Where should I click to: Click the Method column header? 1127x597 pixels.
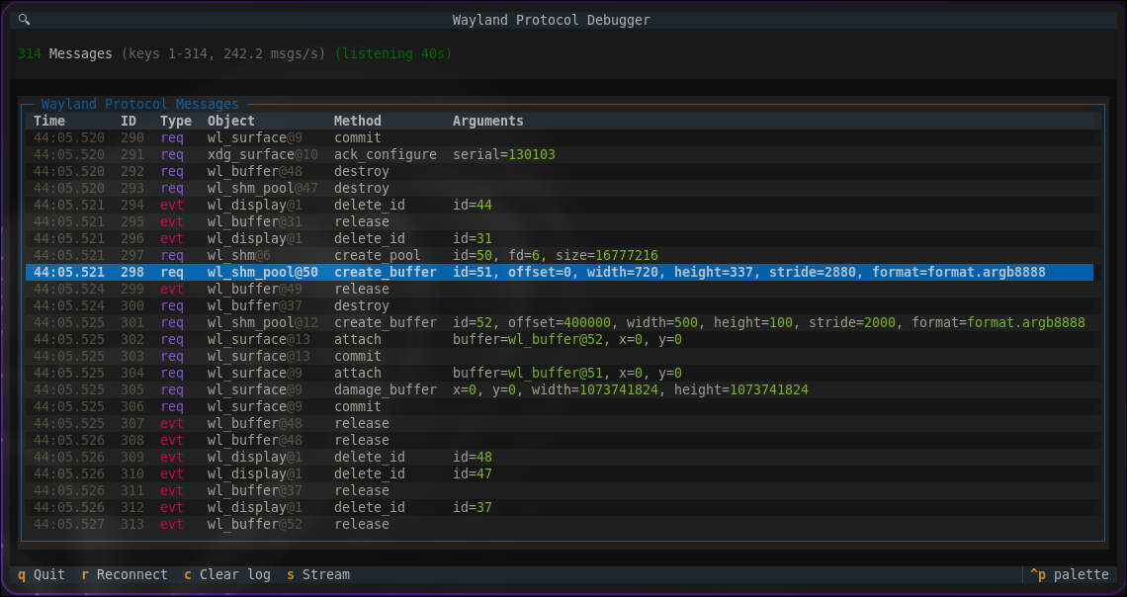[x=358, y=121]
